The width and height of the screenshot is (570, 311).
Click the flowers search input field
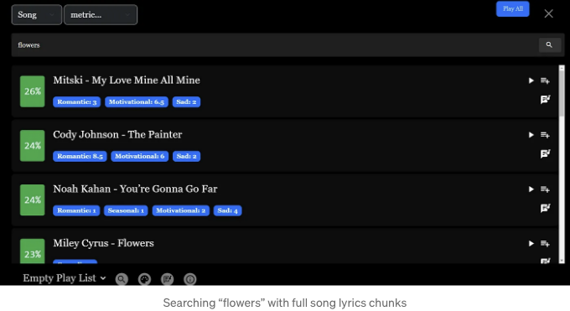click(x=275, y=44)
